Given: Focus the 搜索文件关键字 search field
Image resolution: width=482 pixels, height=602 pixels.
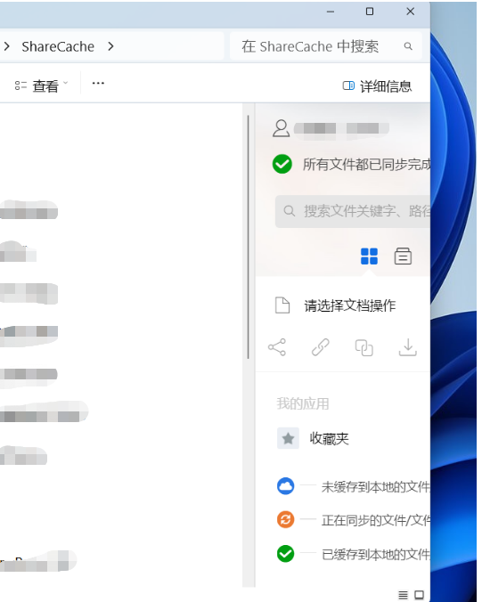Looking at the screenshot, I should (353, 211).
